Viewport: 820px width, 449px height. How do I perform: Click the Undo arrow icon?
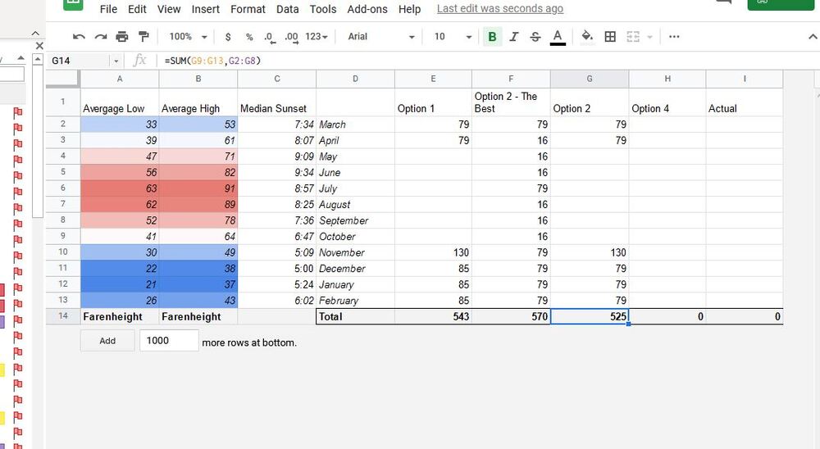point(79,37)
